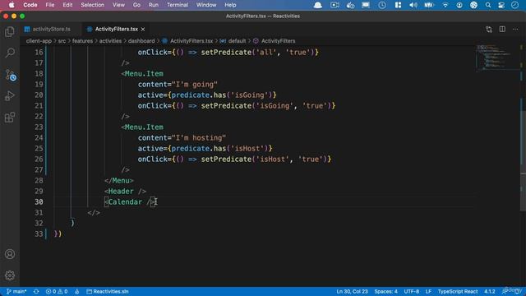Open Source Control view with pending badge
Screen dimensions: 526x296
point(10,75)
